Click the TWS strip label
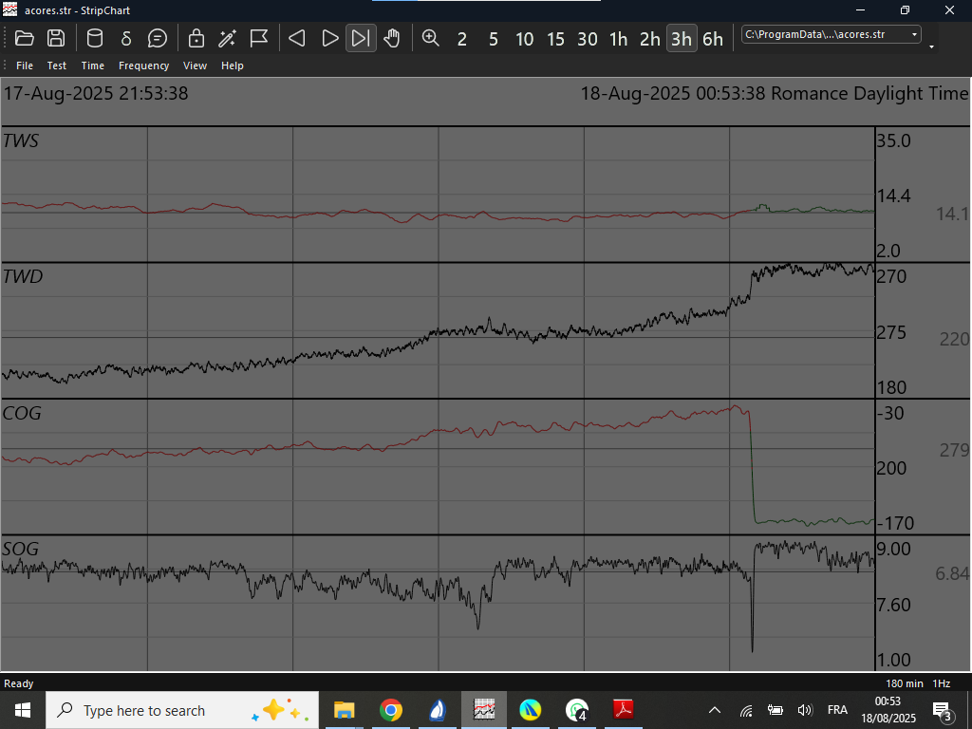The height and width of the screenshot is (729, 972). pyautogui.click(x=21, y=140)
